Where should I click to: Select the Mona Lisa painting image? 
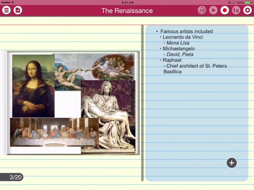pyautogui.click(x=33, y=86)
